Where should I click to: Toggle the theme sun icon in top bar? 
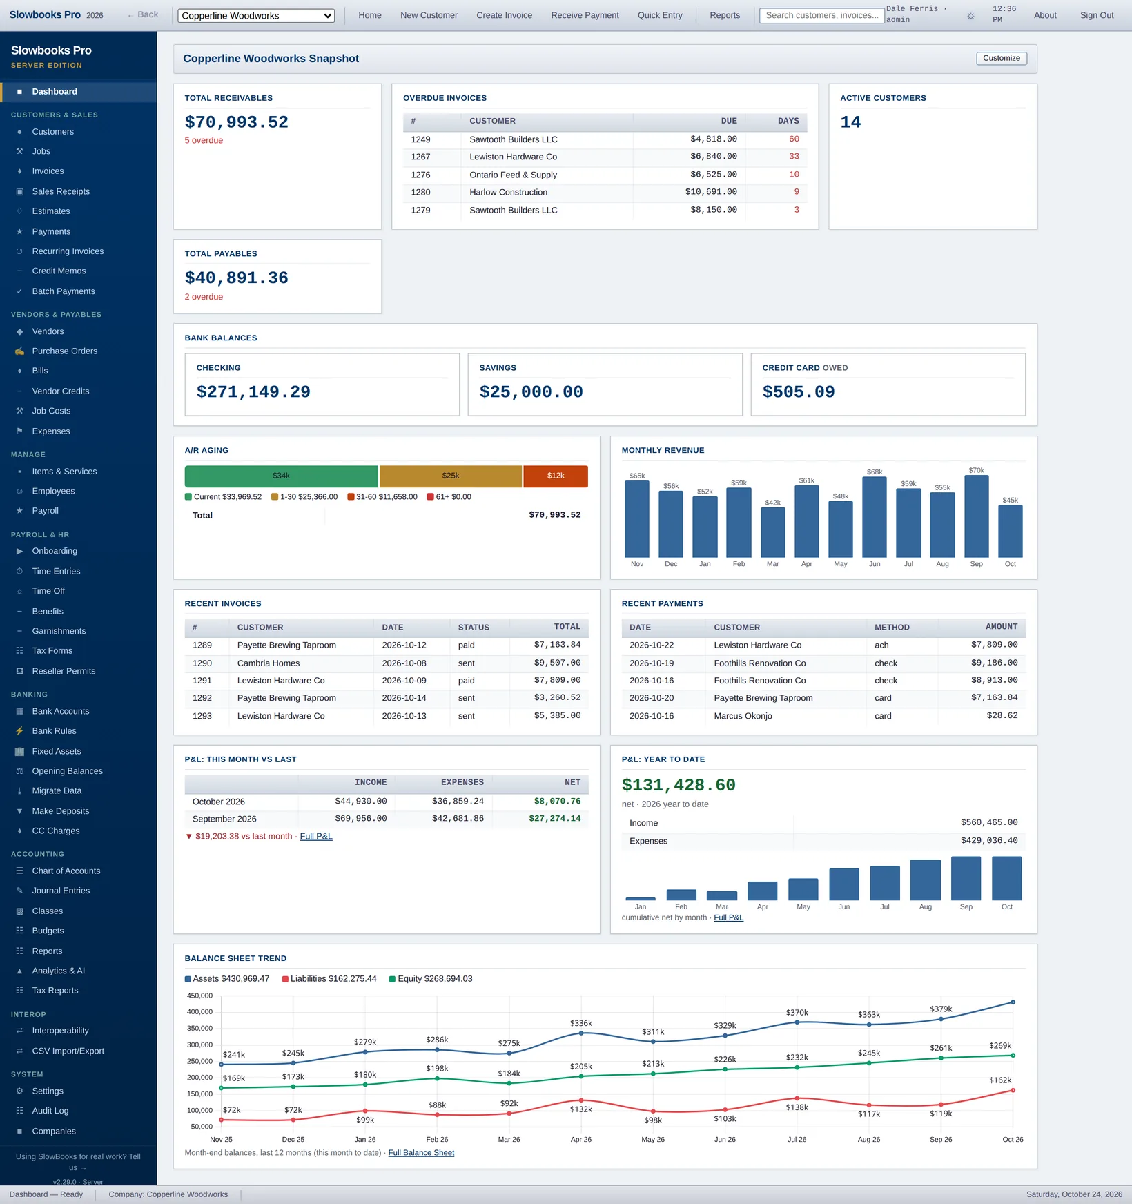(970, 15)
